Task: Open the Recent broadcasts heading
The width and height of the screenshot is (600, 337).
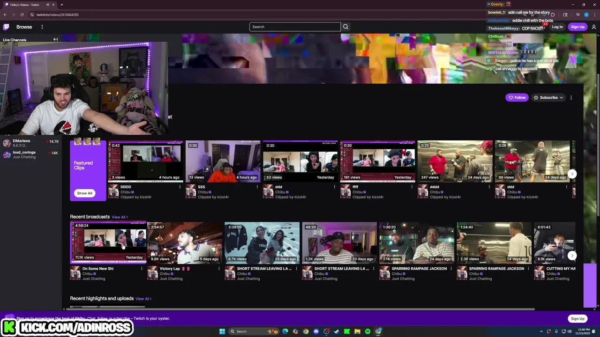Action: (90, 217)
